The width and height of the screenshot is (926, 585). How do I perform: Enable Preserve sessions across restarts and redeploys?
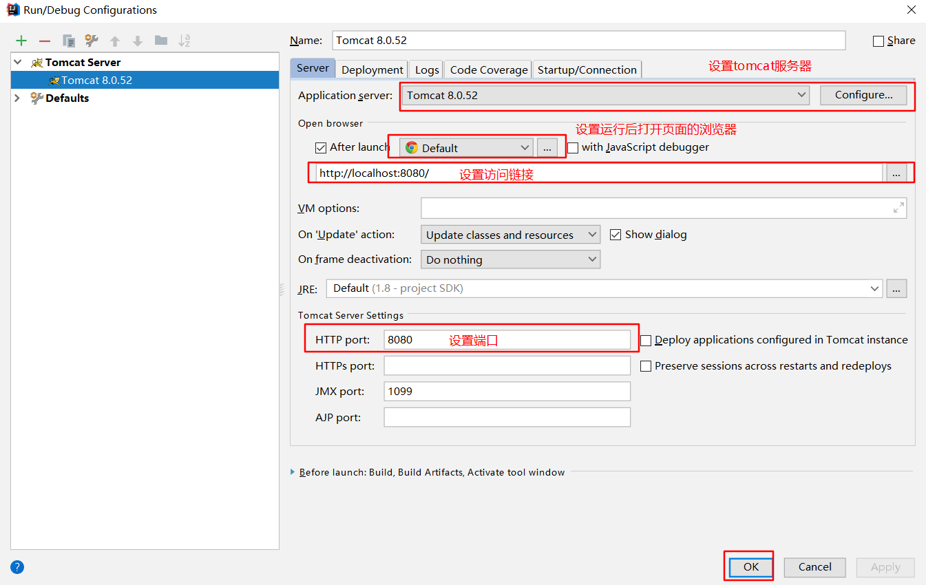click(646, 366)
